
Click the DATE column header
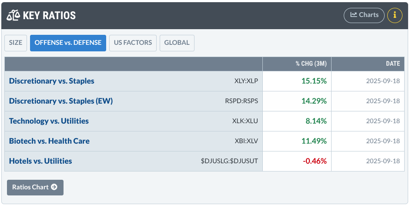[392, 64]
